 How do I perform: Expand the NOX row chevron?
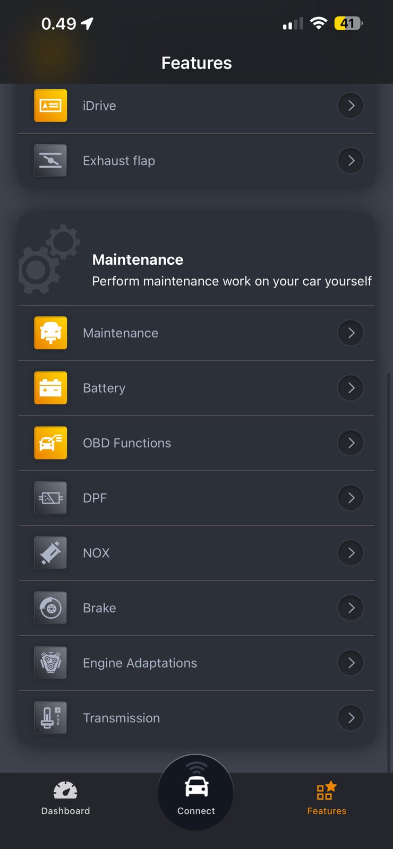[351, 553]
